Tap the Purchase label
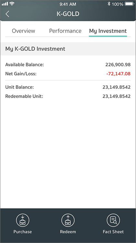 click(23, 232)
